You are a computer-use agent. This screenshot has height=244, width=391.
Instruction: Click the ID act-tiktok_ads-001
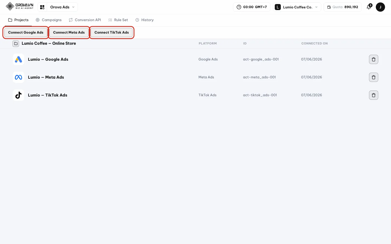(x=260, y=95)
